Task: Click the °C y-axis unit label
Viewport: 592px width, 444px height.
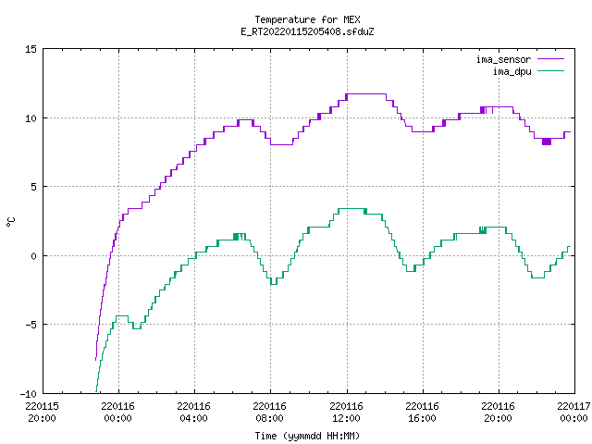Action: (10, 222)
